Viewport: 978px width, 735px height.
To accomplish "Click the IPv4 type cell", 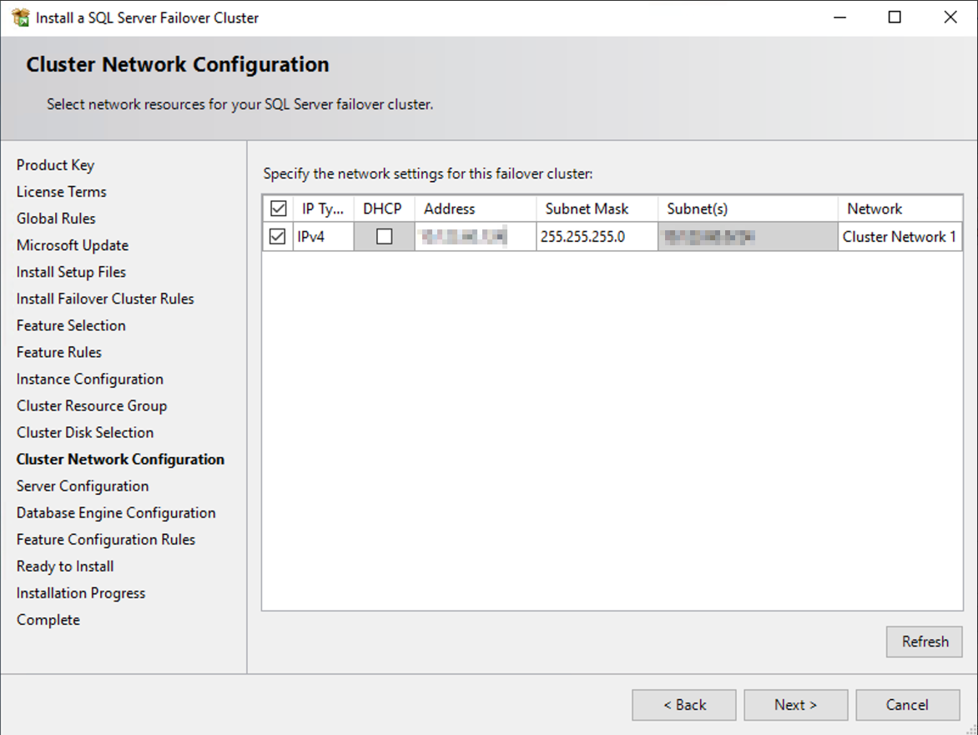I will tap(323, 237).
